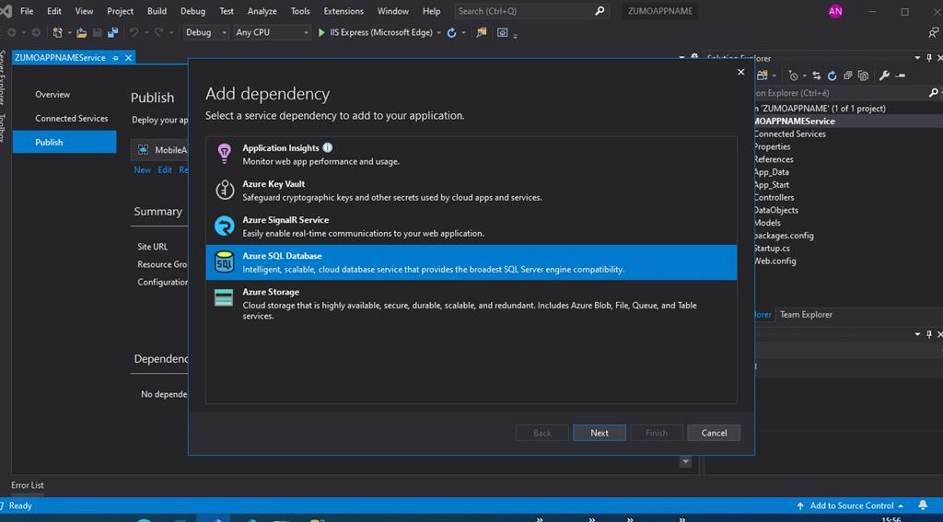Open the Analyze menu
The image size is (943, 522).
point(262,11)
